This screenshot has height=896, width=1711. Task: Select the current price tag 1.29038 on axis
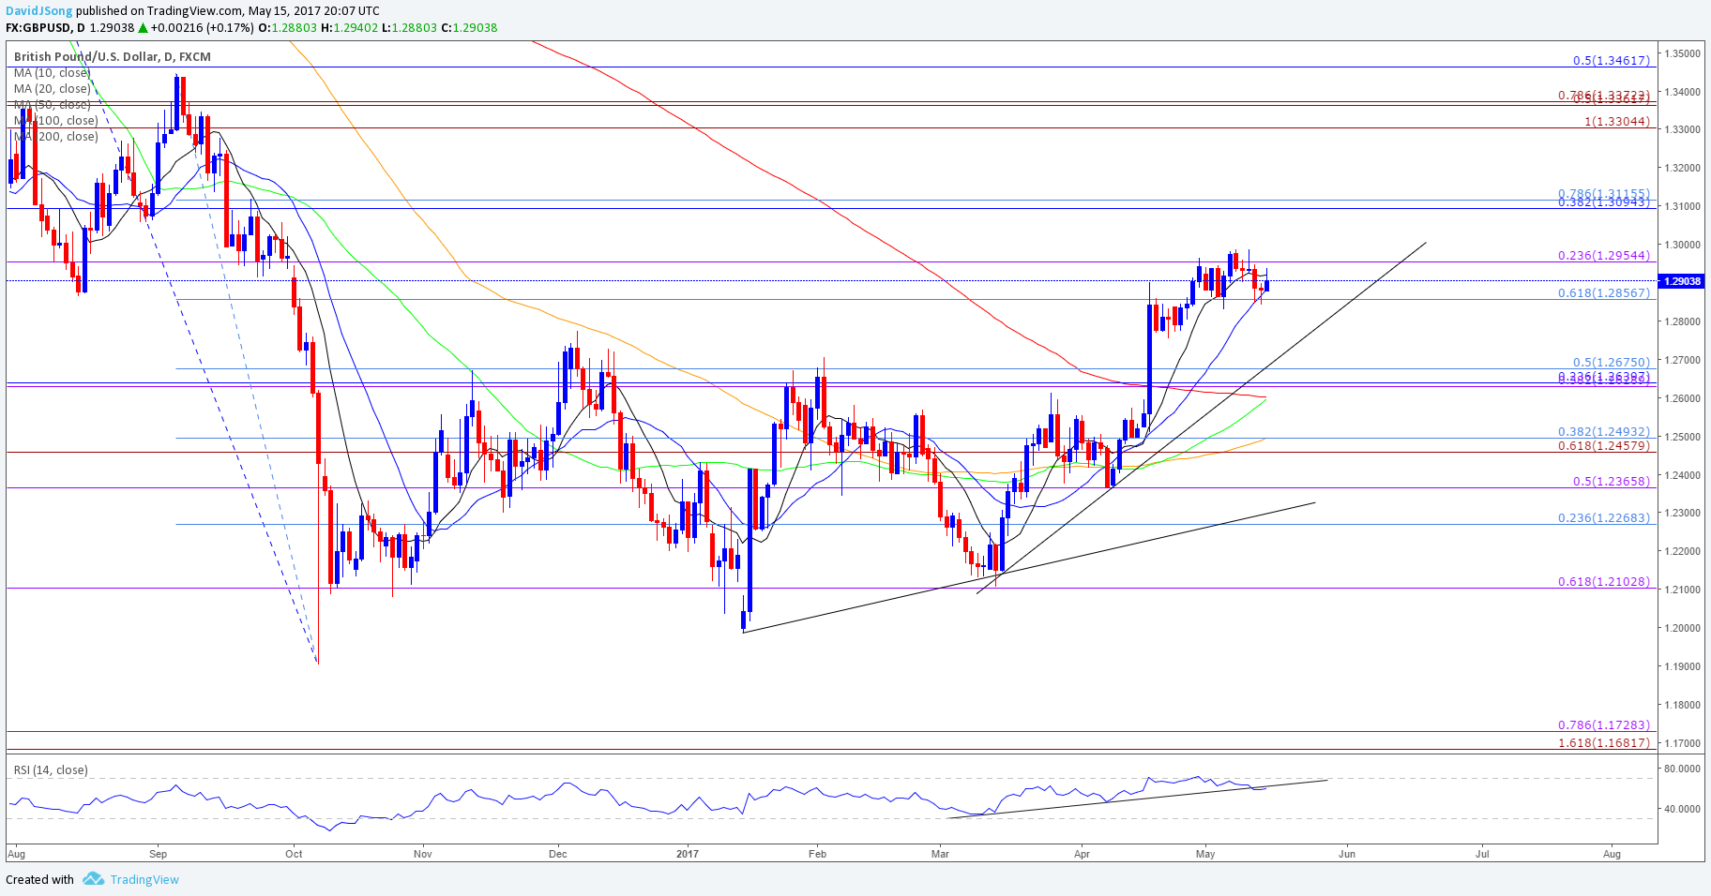point(1683,281)
